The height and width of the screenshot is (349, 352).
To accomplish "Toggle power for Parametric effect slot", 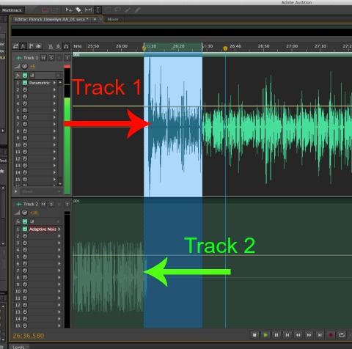I will pos(25,83).
